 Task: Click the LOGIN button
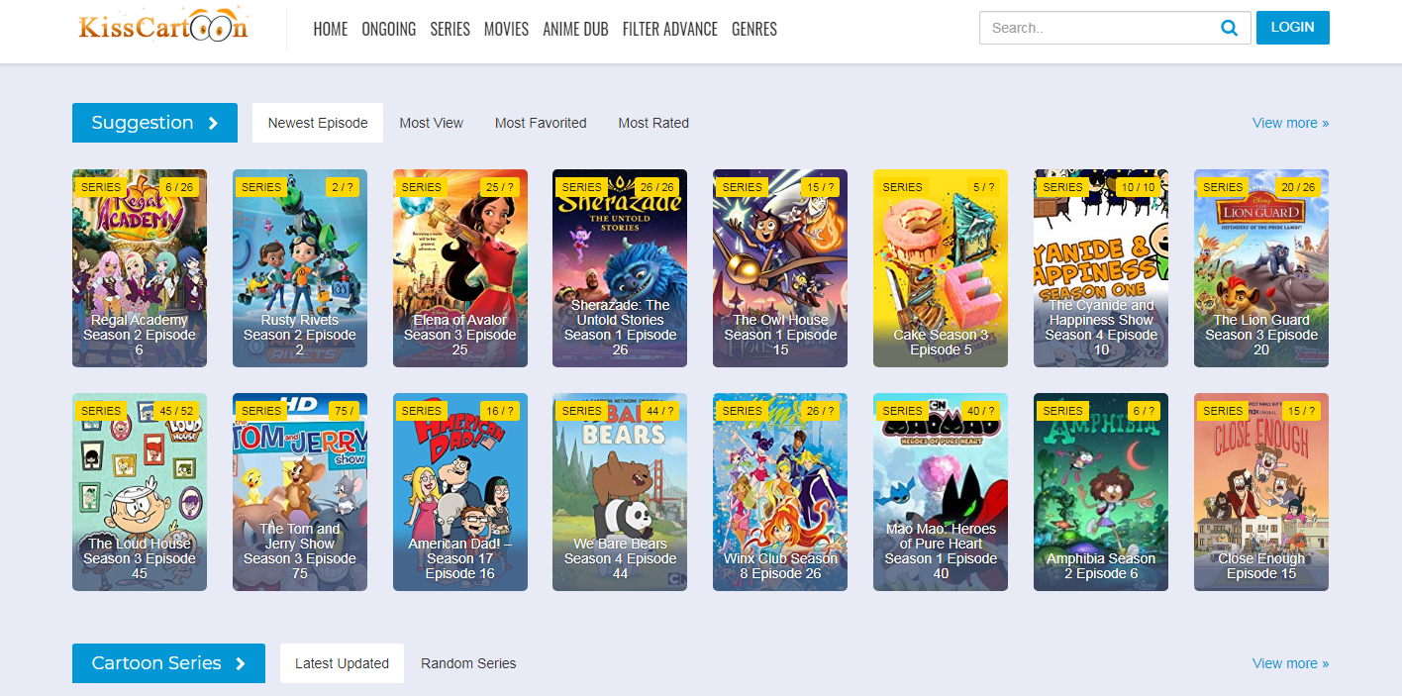(x=1292, y=28)
